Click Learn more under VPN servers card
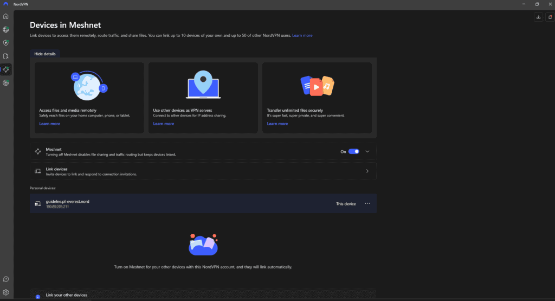 164,124
